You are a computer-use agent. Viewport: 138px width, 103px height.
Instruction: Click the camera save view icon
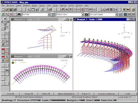coord(86,14)
